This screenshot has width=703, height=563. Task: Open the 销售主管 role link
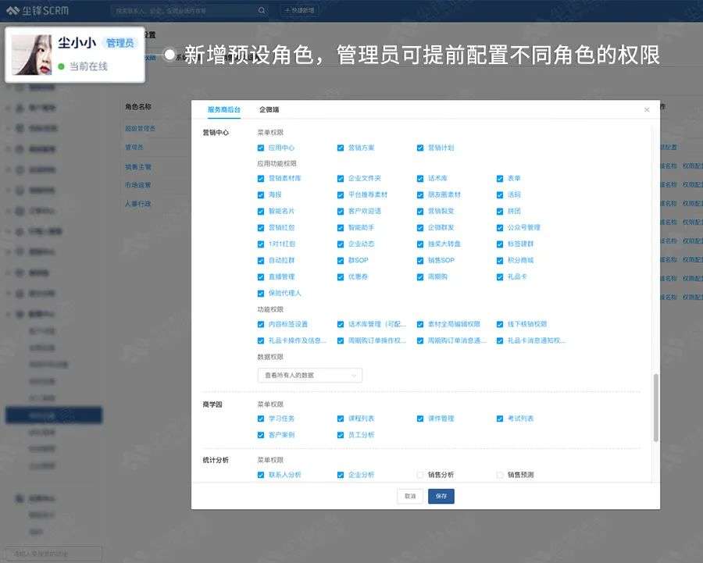coord(138,167)
